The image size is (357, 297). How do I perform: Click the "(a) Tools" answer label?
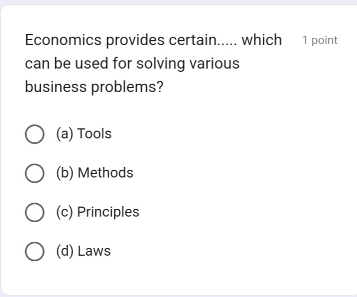coord(84,134)
